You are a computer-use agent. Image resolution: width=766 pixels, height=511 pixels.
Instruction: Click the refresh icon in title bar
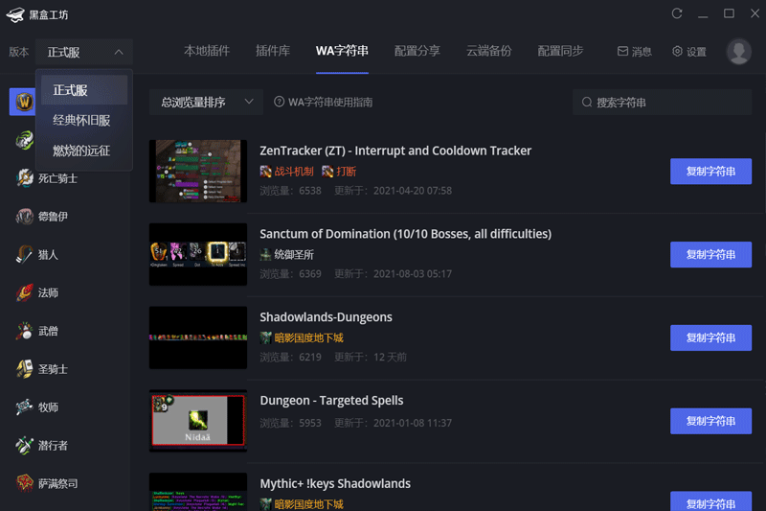677,13
